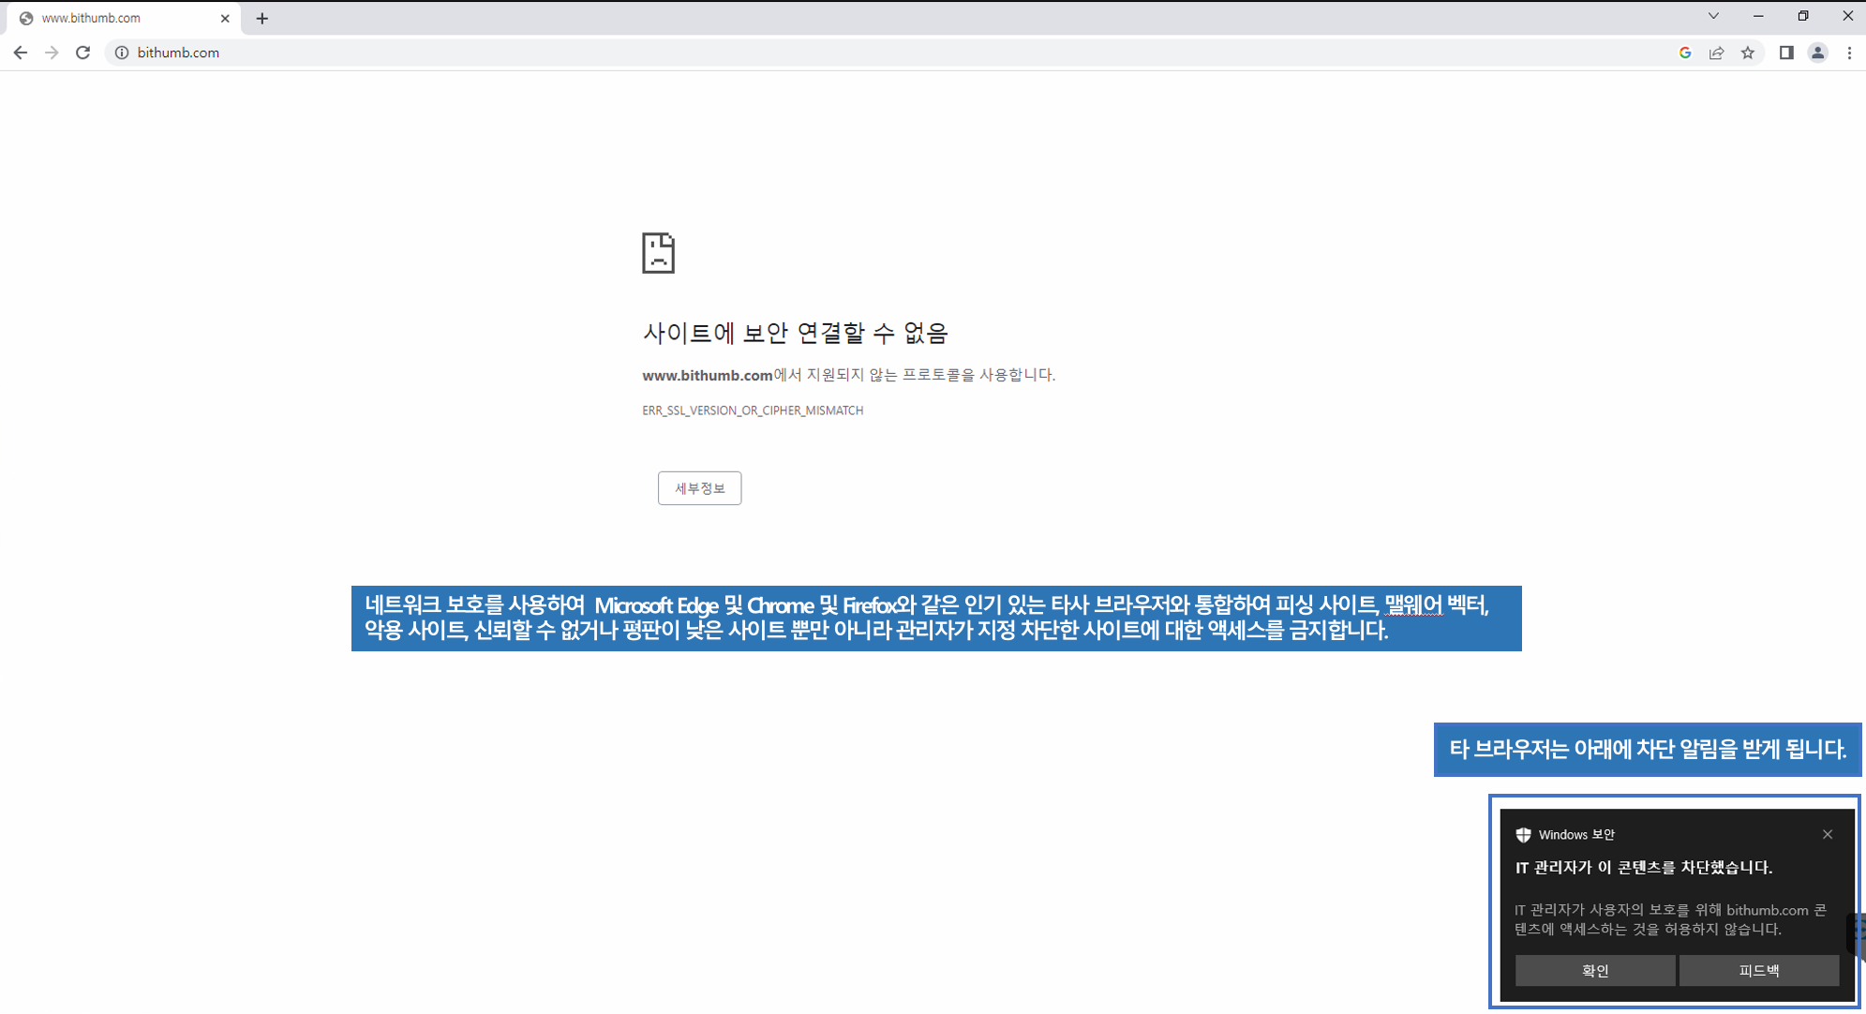Open site information icon in address bar
The height and width of the screenshot is (1014, 1866).
121,52
